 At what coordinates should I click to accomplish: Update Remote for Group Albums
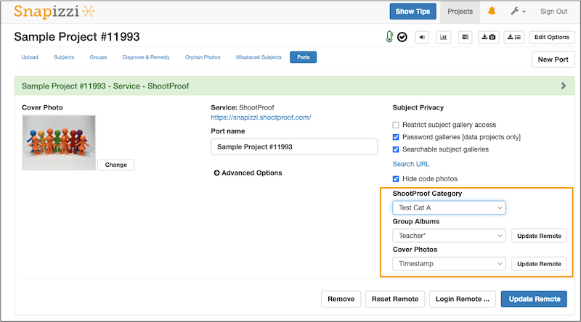point(539,236)
